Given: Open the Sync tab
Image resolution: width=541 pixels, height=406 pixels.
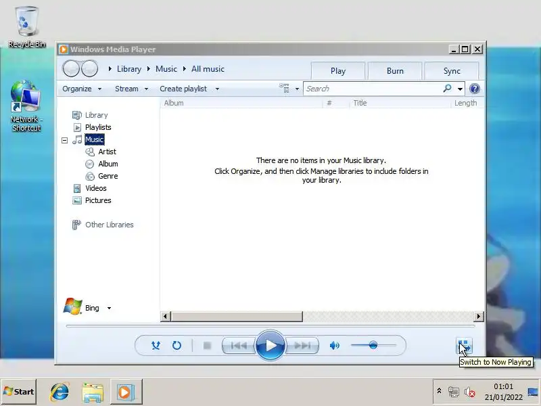Looking at the screenshot, I should point(452,71).
